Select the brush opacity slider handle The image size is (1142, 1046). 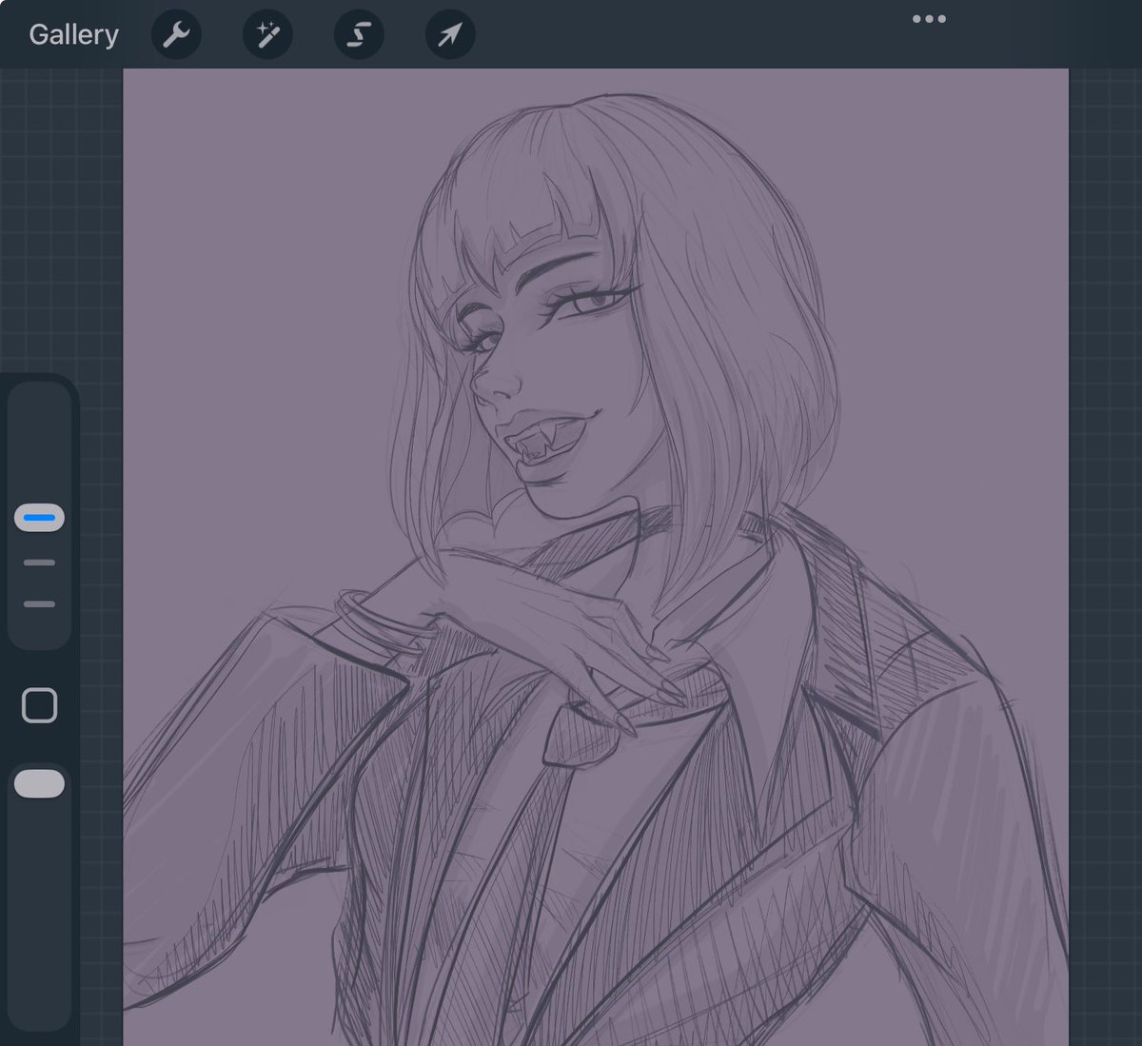coord(39,784)
